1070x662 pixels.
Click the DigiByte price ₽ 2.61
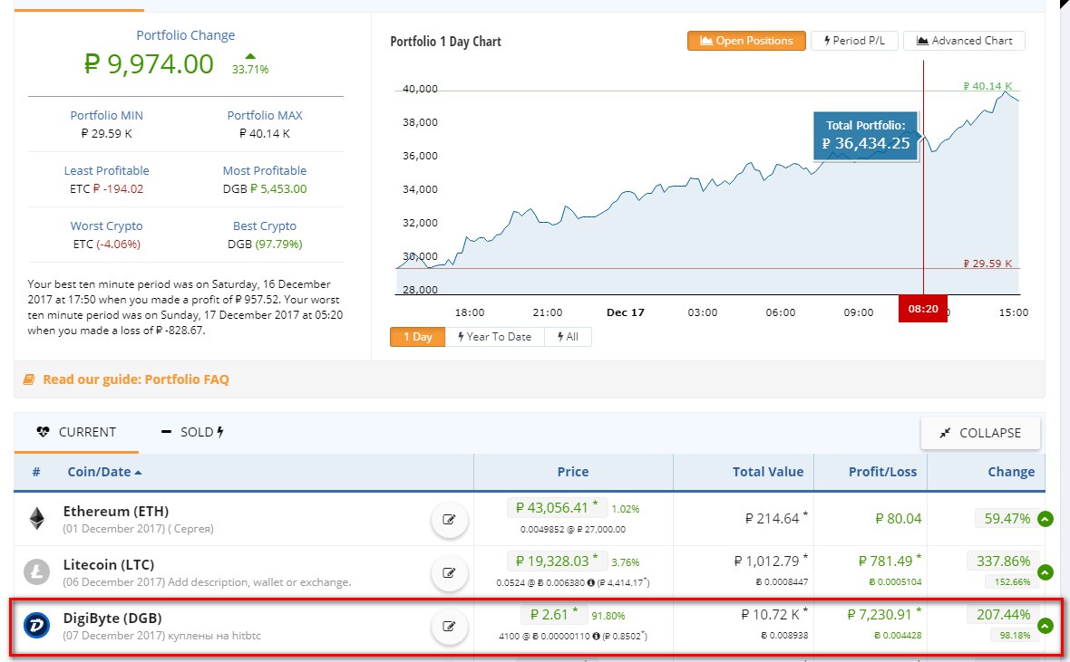pyautogui.click(x=553, y=614)
